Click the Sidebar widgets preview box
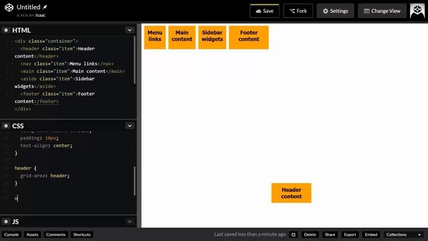Image resolution: width=428 pixels, height=241 pixels. [212, 37]
